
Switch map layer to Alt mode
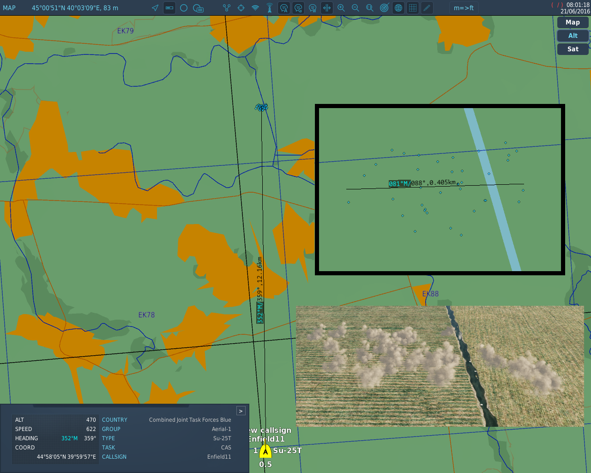pos(573,36)
